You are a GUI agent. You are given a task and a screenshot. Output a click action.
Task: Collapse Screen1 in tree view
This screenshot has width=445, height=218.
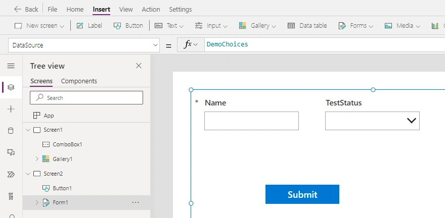coord(28,130)
